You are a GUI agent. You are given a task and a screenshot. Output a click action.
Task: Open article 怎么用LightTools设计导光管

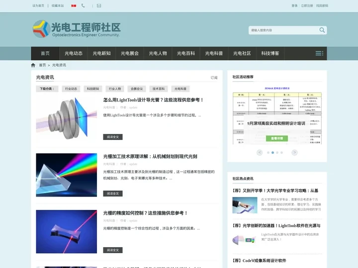(153, 100)
